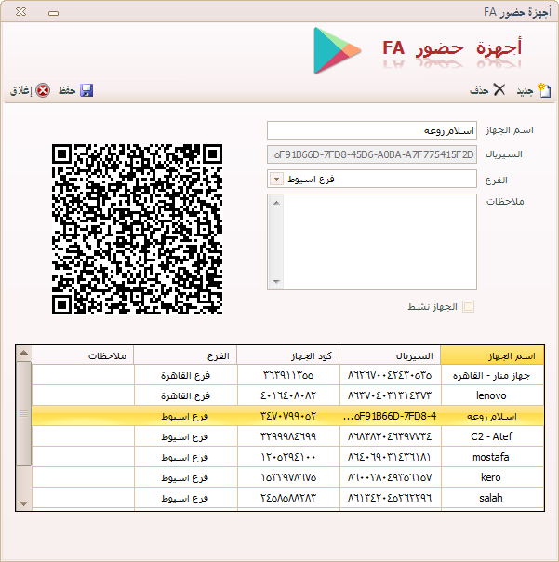Select the lenovo device row

point(288,395)
